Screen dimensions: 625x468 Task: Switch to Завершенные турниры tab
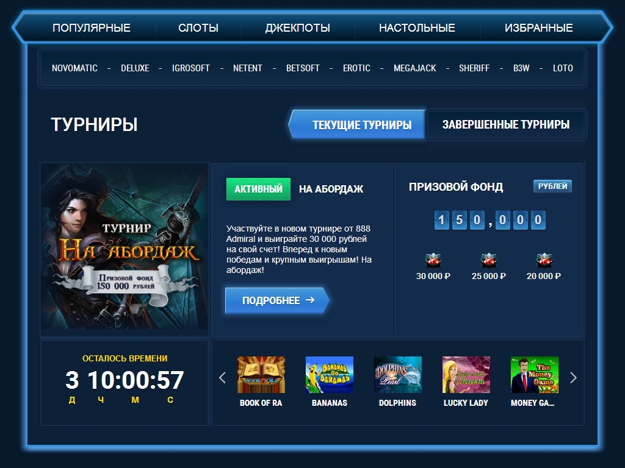click(505, 125)
